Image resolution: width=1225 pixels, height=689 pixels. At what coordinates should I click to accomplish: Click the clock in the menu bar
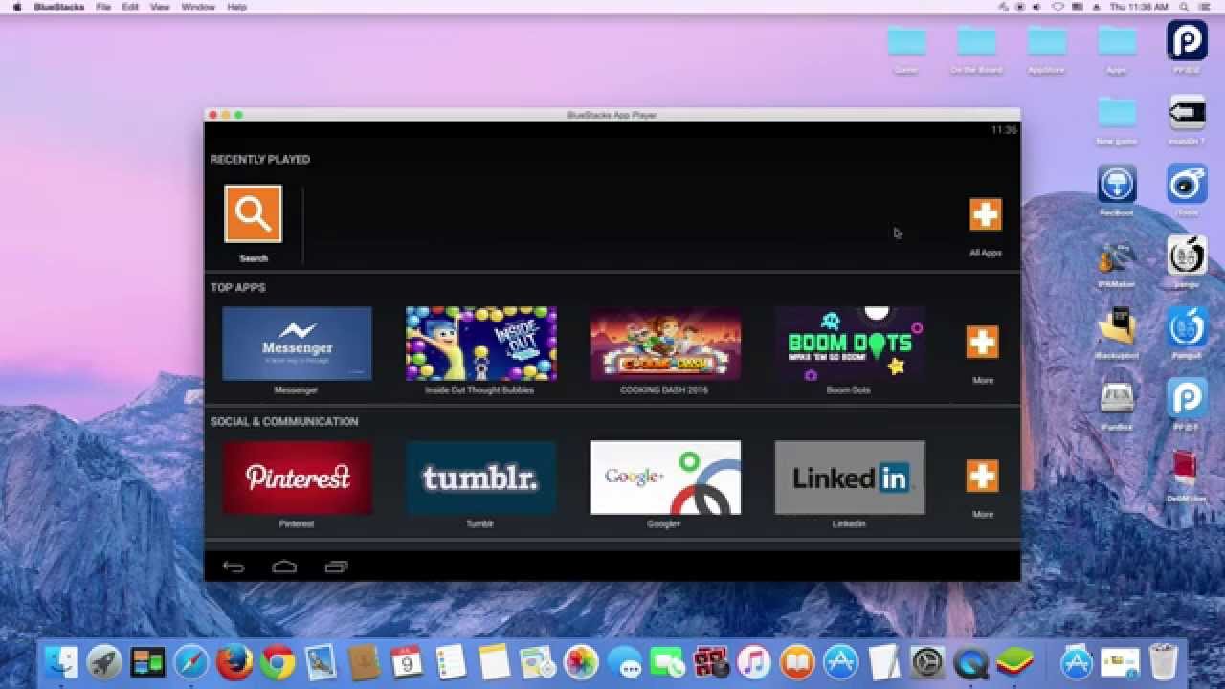click(1139, 7)
